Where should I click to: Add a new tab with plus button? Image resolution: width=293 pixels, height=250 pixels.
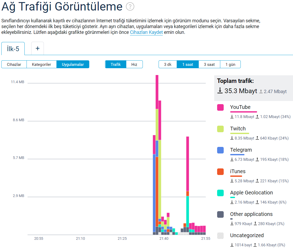point(38,49)
